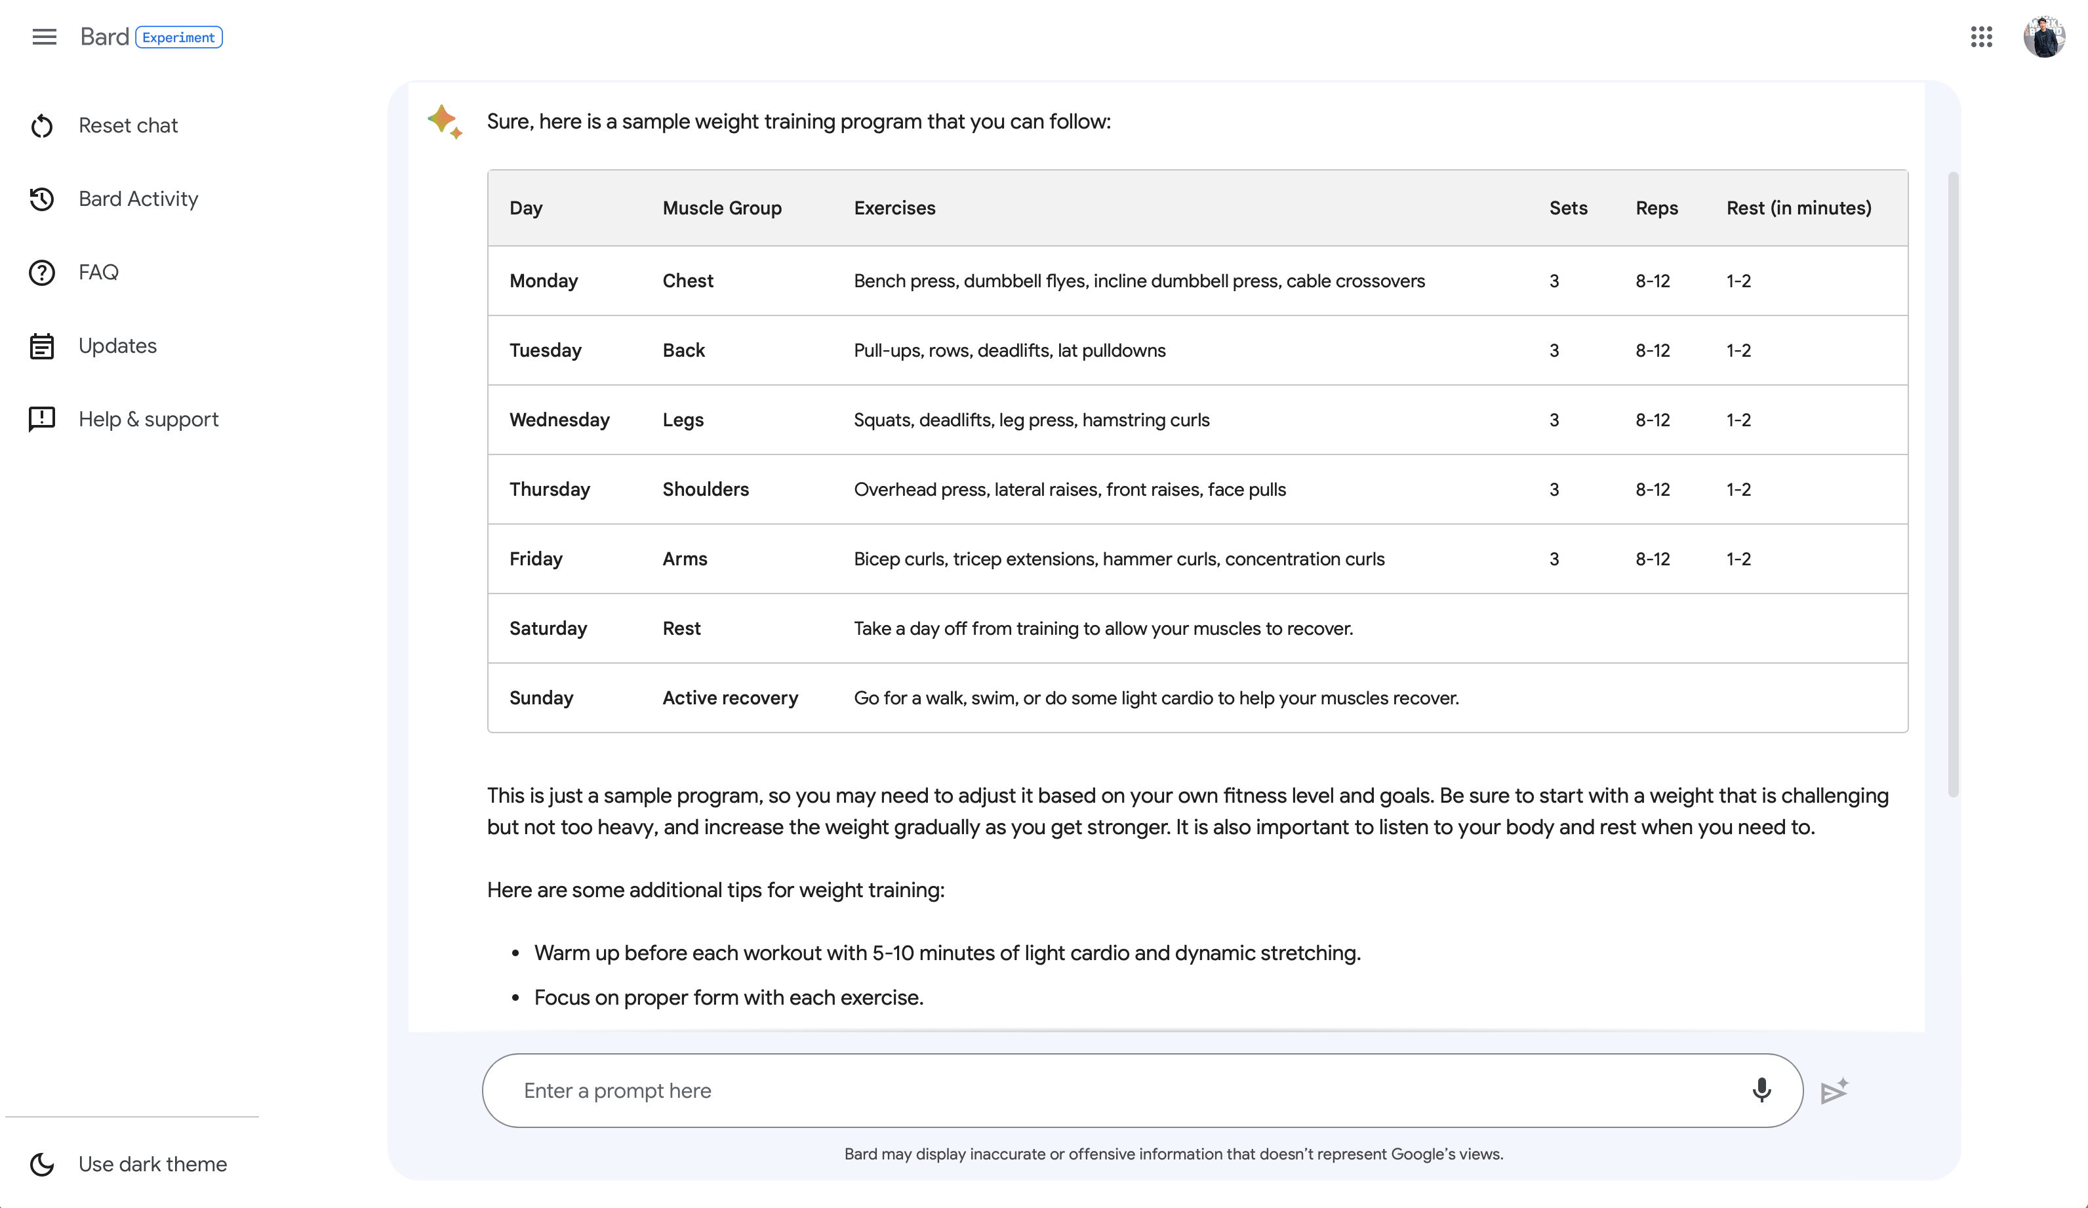The image size is (2088, 1208).
Task: Click the Bard Activity history icon
Action: tap(41, 199)
